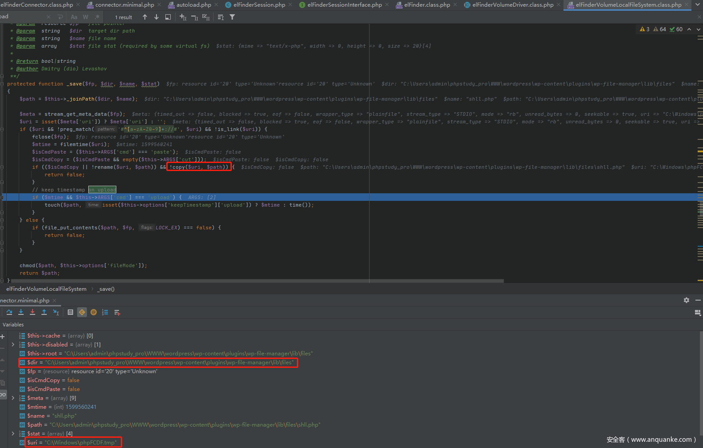Click the add-to-watches icon with red plus

[x=117, y=312]
